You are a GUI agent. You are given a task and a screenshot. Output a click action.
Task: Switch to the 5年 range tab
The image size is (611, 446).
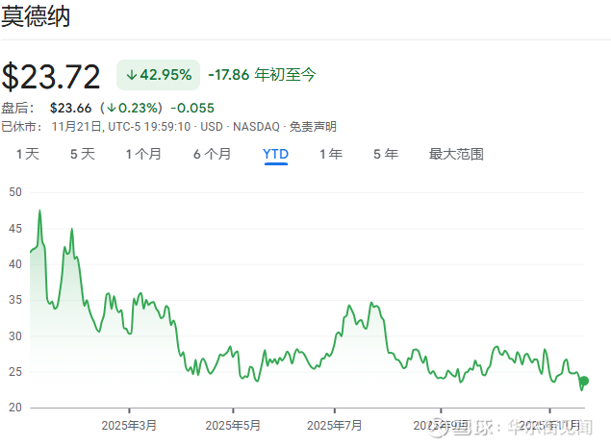click(386, 154)
